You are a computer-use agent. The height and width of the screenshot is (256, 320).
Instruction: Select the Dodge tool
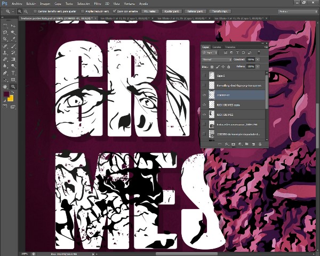click(13, 66)
